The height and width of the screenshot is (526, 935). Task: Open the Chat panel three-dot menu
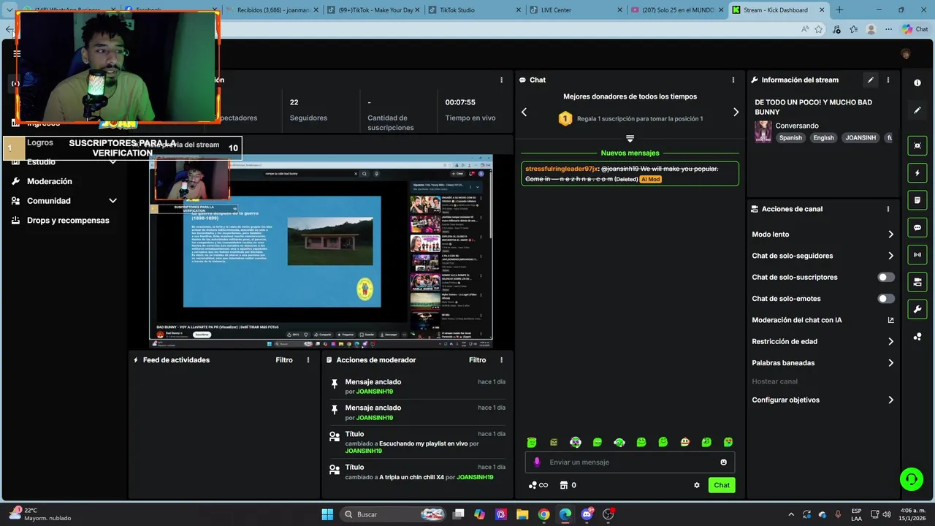733,80
